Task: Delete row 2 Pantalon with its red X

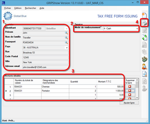Action: point(130,91)
